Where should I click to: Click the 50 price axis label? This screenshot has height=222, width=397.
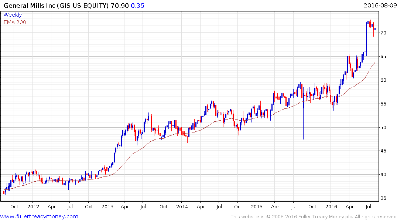(x=383, y=127)
